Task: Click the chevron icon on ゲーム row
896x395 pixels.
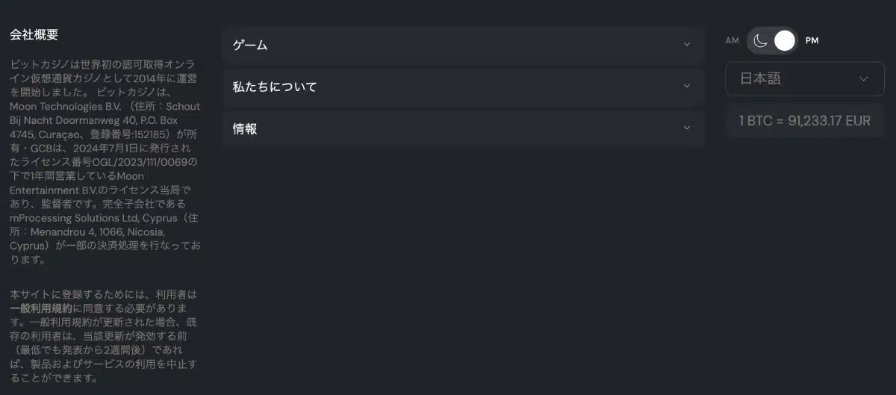Action: pyautogui.click(x=687, y=45)
